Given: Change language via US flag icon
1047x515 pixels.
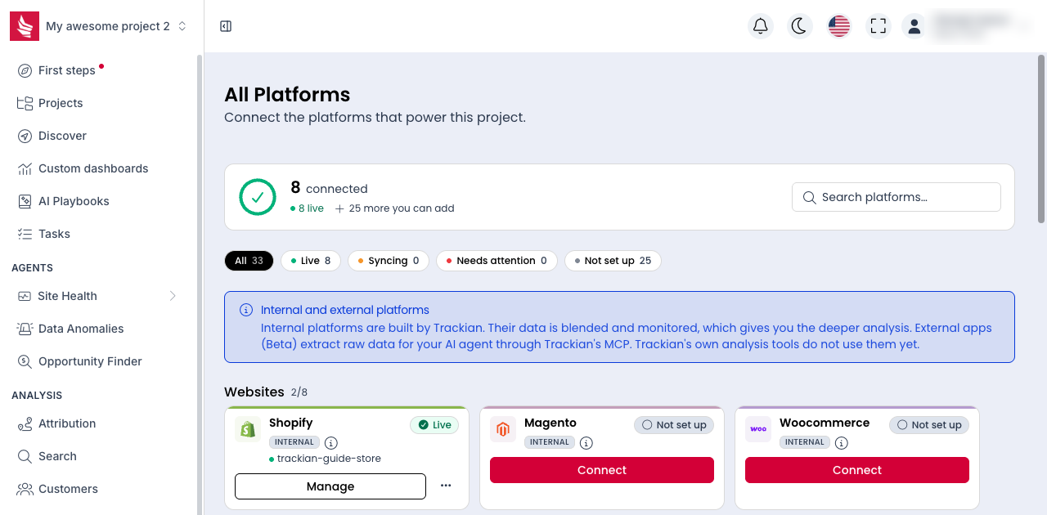Looking at the screenshot, I should pyautogui.click(x=839, y=26).
